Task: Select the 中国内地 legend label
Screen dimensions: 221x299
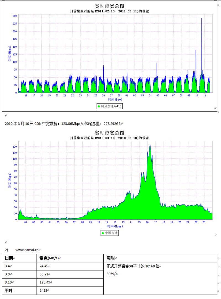Action: coord(111,233)
